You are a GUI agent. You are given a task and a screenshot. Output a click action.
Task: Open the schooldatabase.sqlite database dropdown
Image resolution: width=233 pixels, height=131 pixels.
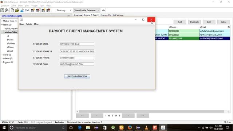coord(69,16)
